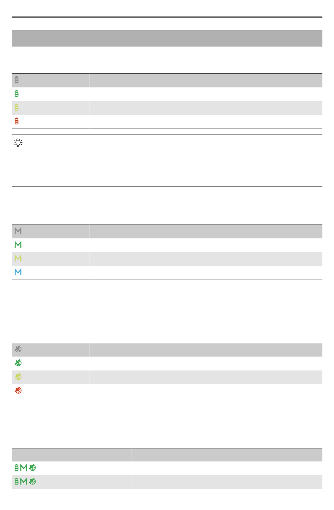The width and height of the screenshot is (334, 510).
Task: Select the green satellite signal icon in the signal table
Action: pos(18,363)
